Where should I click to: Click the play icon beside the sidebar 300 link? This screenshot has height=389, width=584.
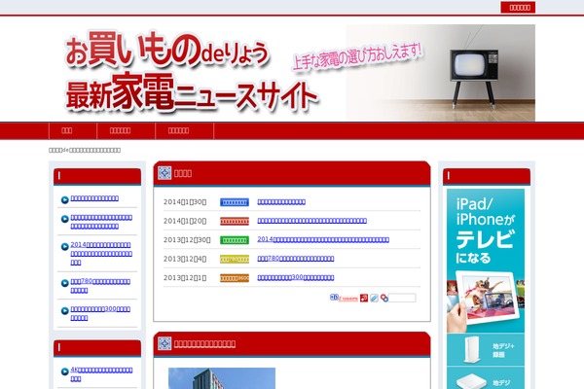[65, 311]
